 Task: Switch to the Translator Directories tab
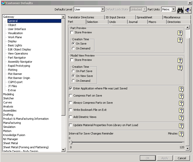coord(86,17)
